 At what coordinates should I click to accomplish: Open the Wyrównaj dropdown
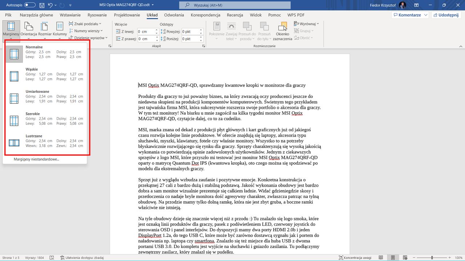[x=306, y=23]
